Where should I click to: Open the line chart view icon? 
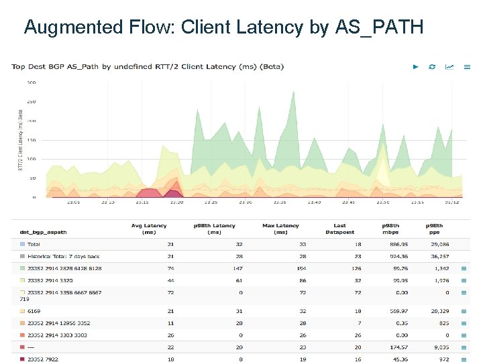(x=449, y=67)
